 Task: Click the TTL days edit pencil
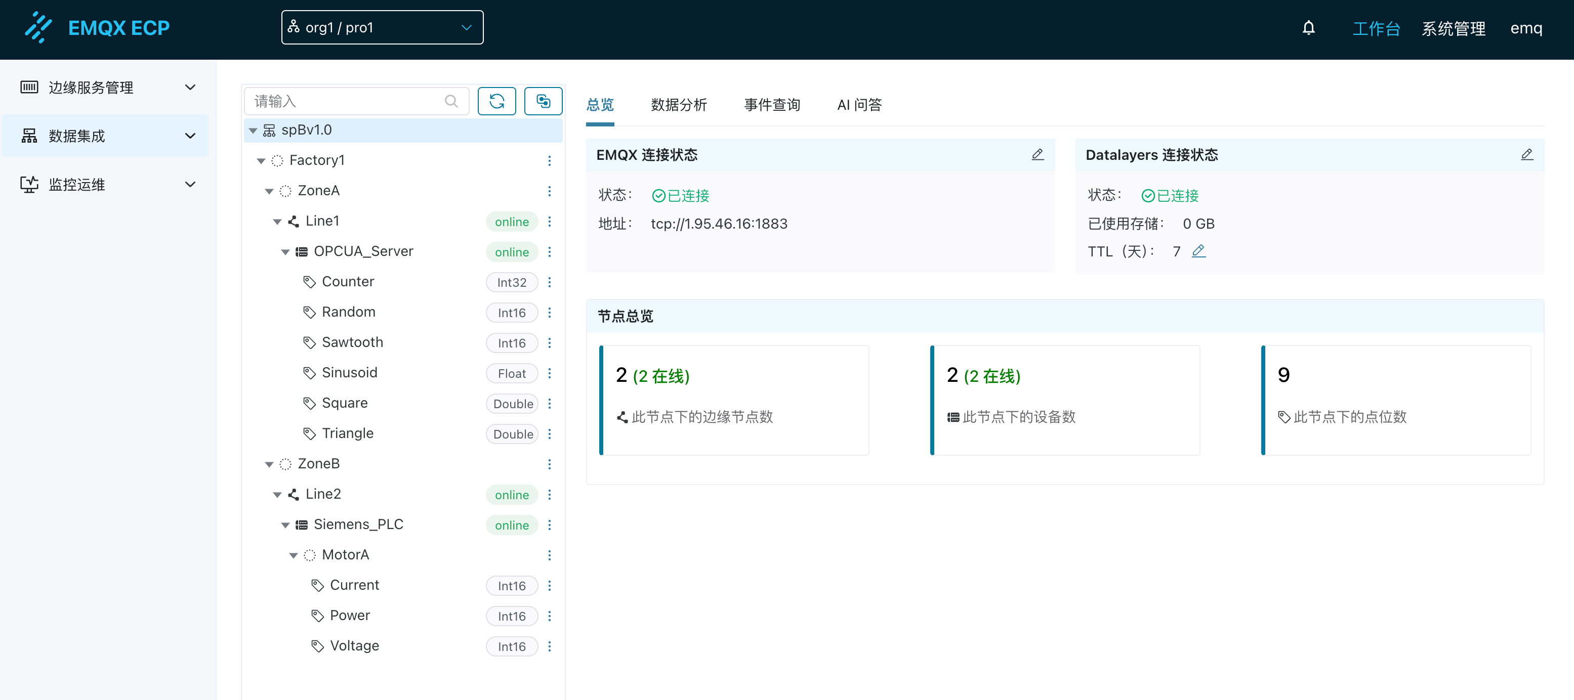pyautogui.click(x=1198, y=251)
